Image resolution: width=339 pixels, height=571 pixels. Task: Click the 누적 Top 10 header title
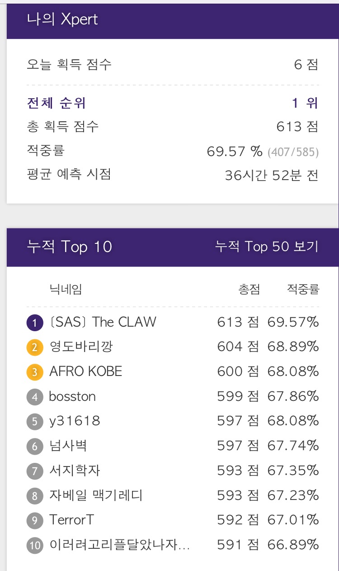(x=70, y=247)
